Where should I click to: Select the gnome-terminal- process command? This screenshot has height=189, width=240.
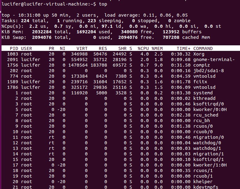click(x=214, y=60)
